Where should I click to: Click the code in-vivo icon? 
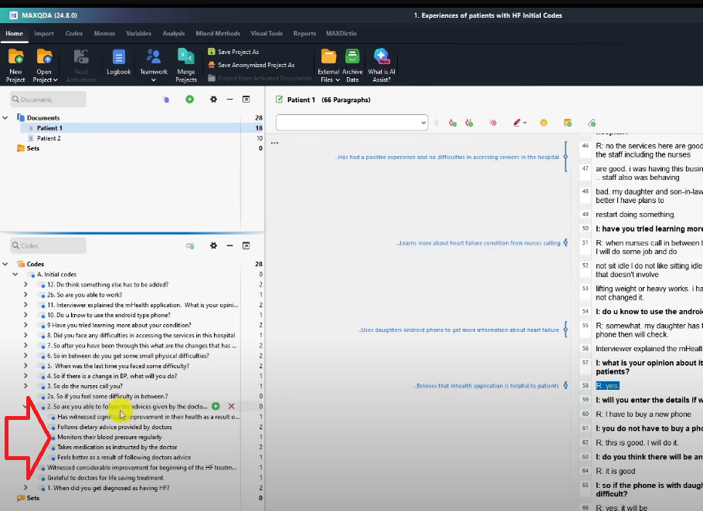(469, 123)
